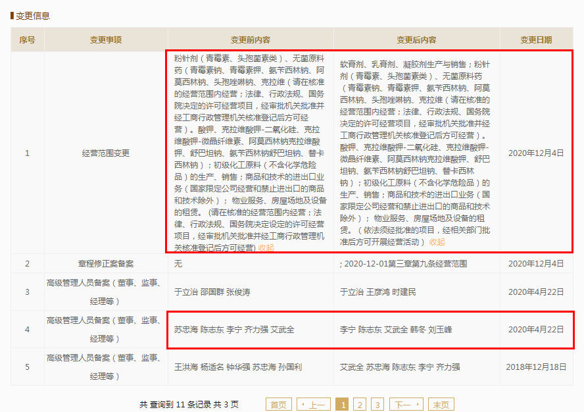Click the 变更信息 section title
584x412 pixels.
[x=33, y=16]
